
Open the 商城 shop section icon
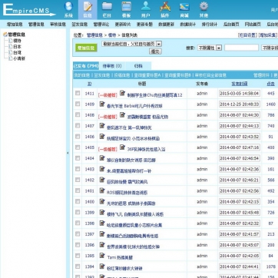tap(184, 9)
